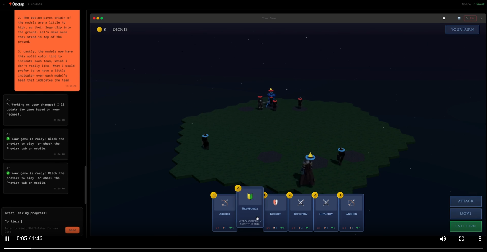This screenshot has height=252, width=487.
Task: Click the refresh preview icon
Action: pyautogui.click(x=459, y=18)
